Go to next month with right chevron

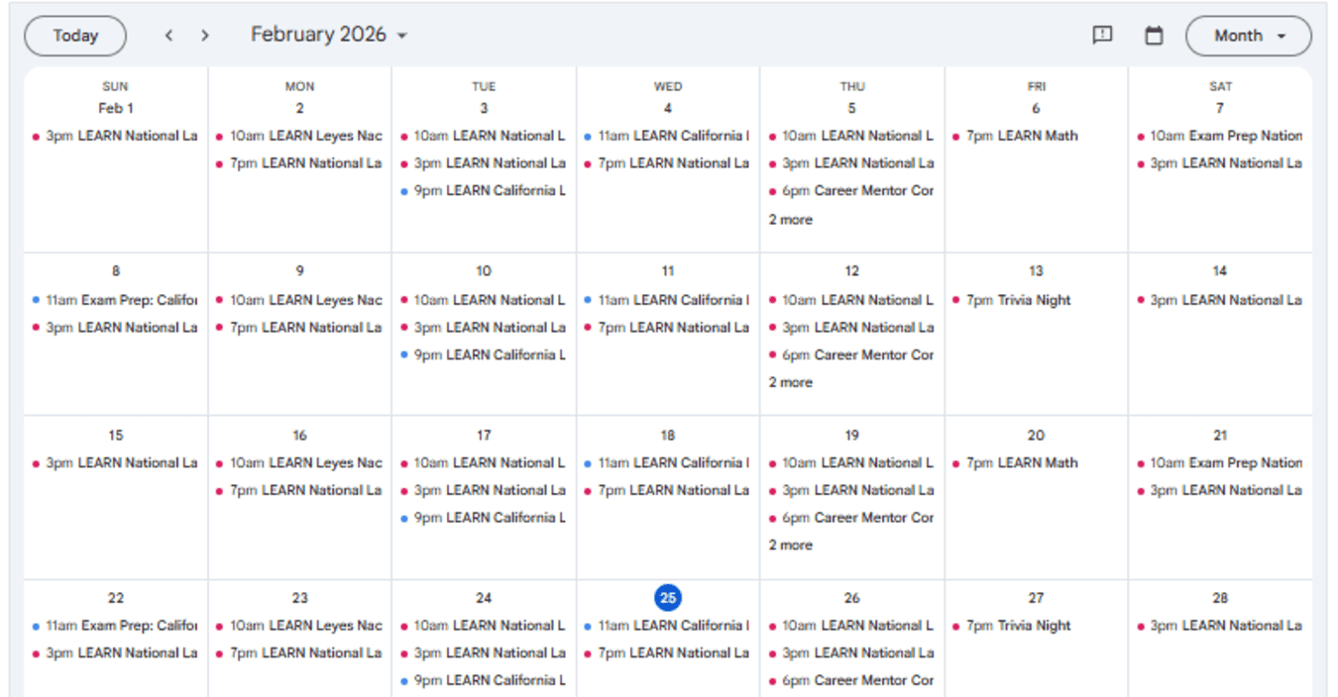click(205, 36)
